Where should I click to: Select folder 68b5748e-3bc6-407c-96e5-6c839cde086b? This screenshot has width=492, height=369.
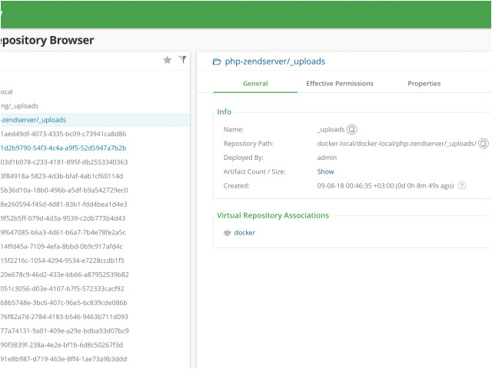[x=64, y=303]
